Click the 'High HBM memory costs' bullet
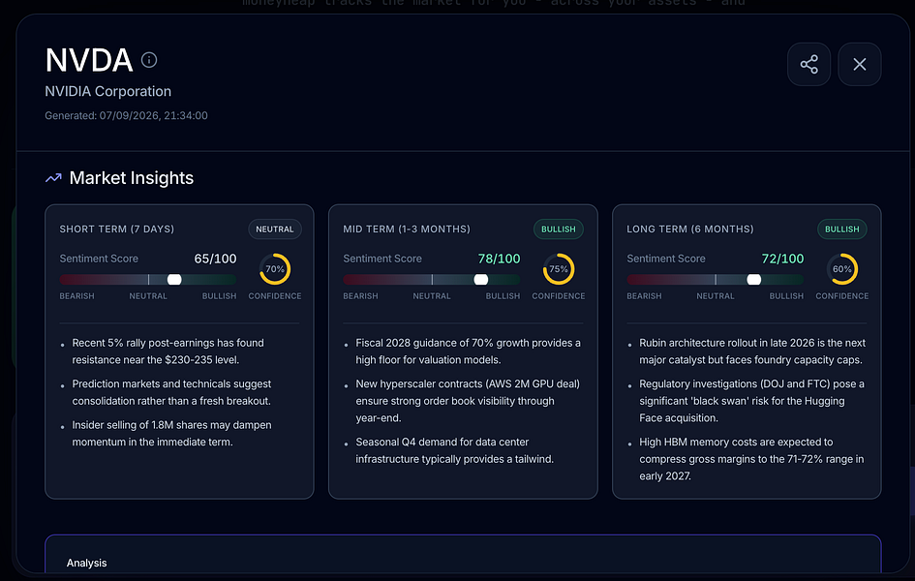This screenshot has width=915, height=581. (x=751, y=459)
